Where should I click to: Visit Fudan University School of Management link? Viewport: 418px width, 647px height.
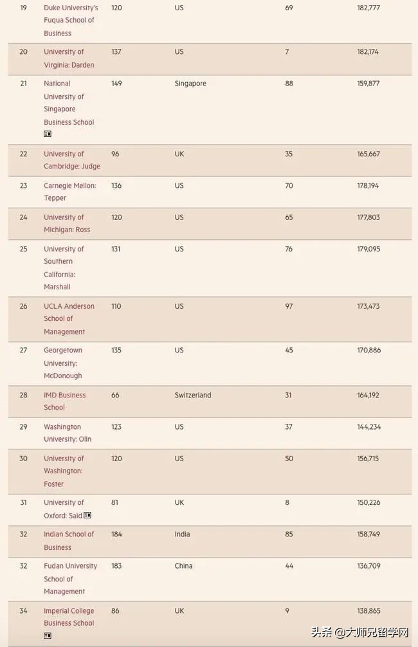[70, 578]
